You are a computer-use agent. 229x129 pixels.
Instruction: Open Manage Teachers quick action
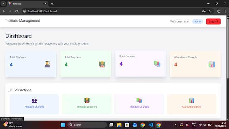[x=87, y=104]
